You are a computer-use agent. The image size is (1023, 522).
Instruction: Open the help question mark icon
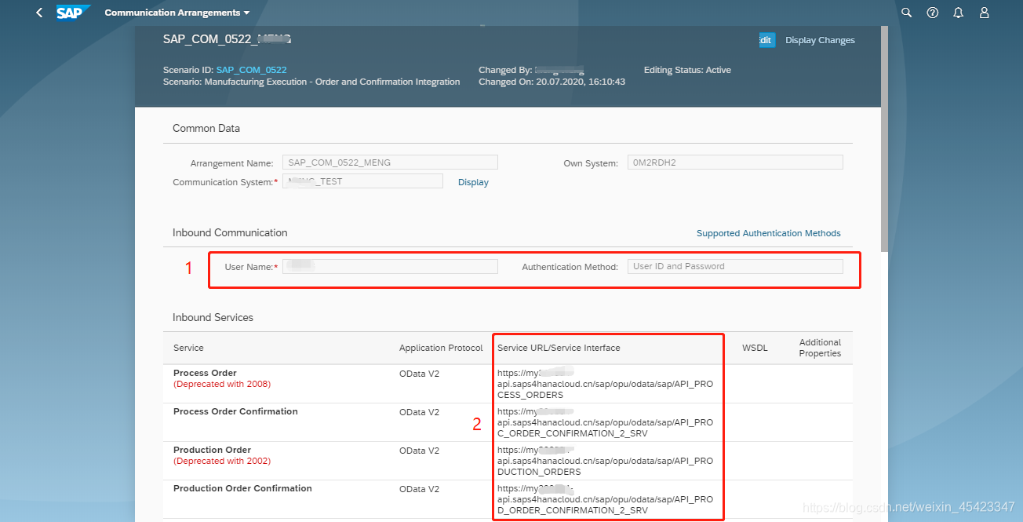pyautogui.click(x=933, y=13)
